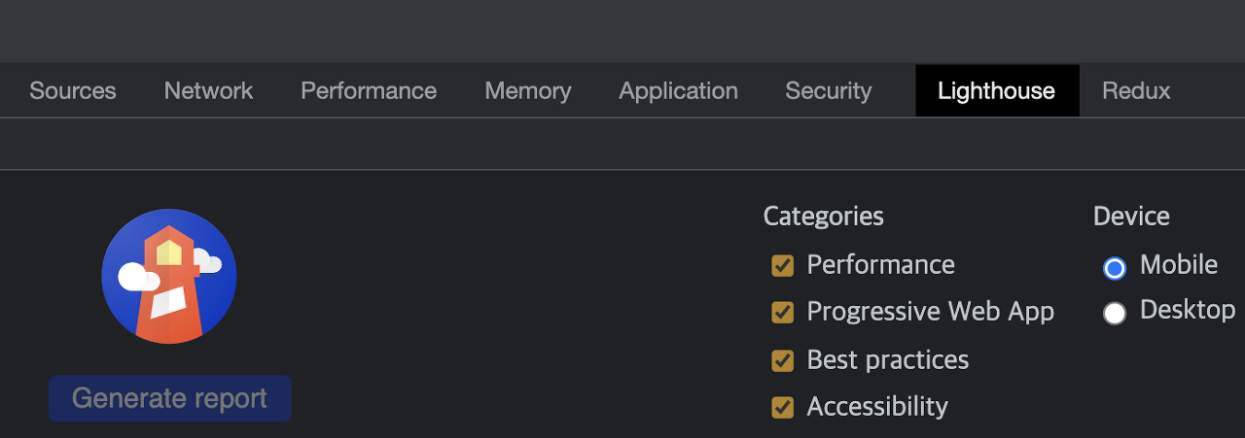Click the Lighthouse logo image

tap(169, 277)
